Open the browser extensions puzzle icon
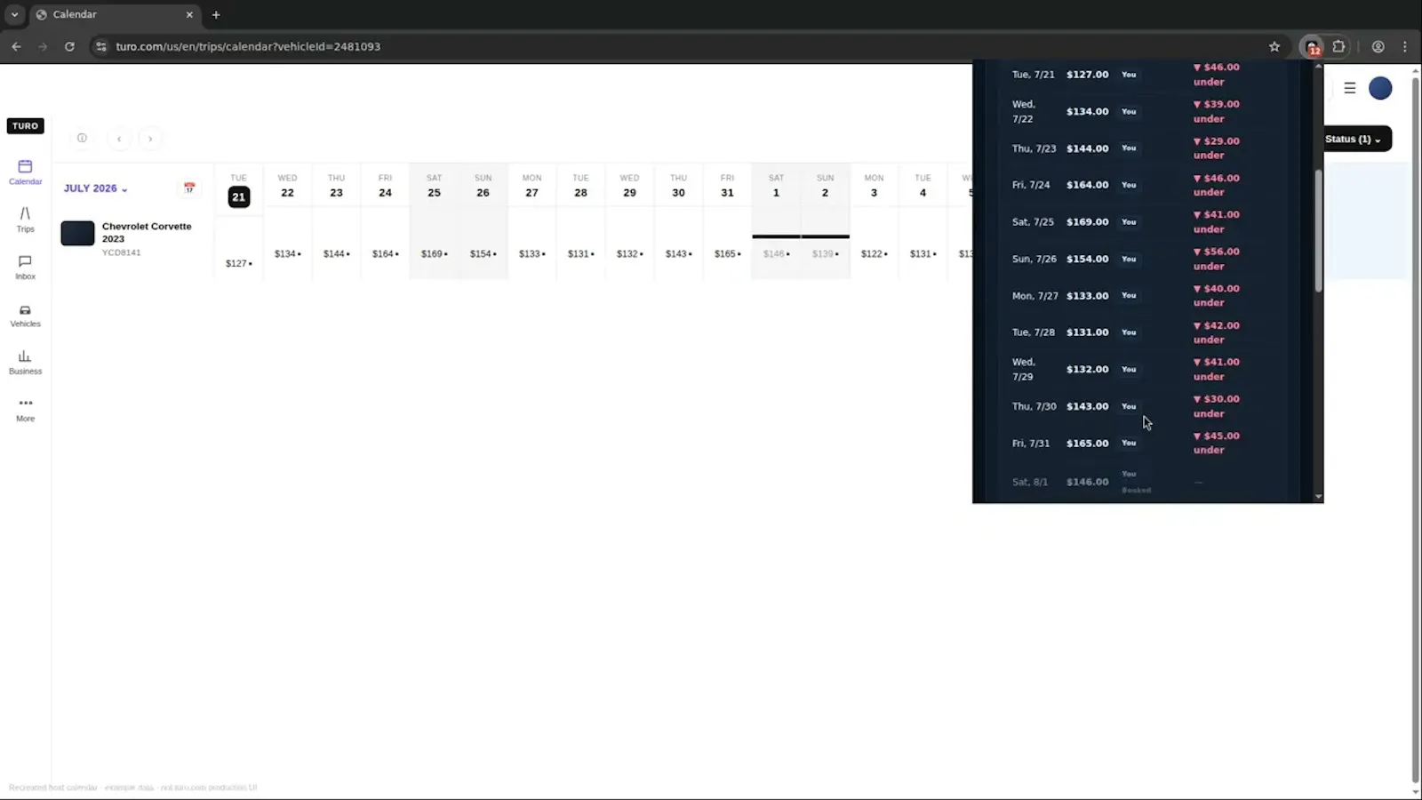 (x=1338, y=46)
